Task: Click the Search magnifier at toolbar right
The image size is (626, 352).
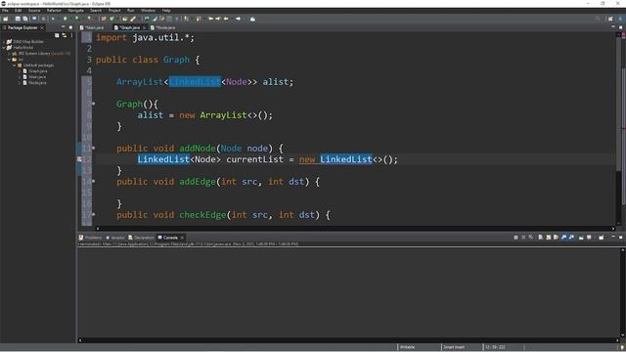Action: (598, 19)
